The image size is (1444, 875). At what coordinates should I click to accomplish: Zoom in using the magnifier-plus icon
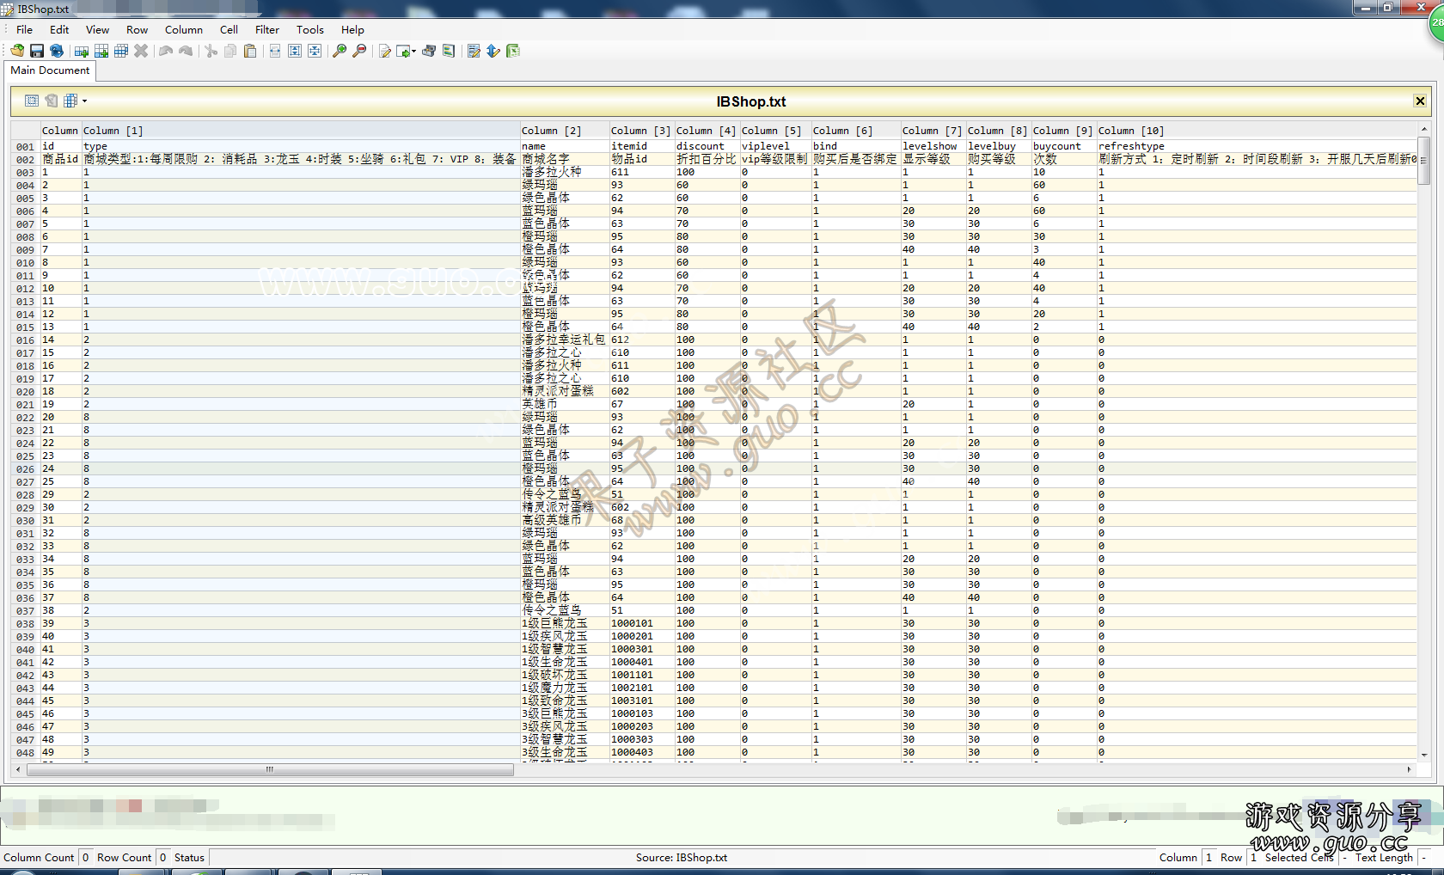point(340,51)
